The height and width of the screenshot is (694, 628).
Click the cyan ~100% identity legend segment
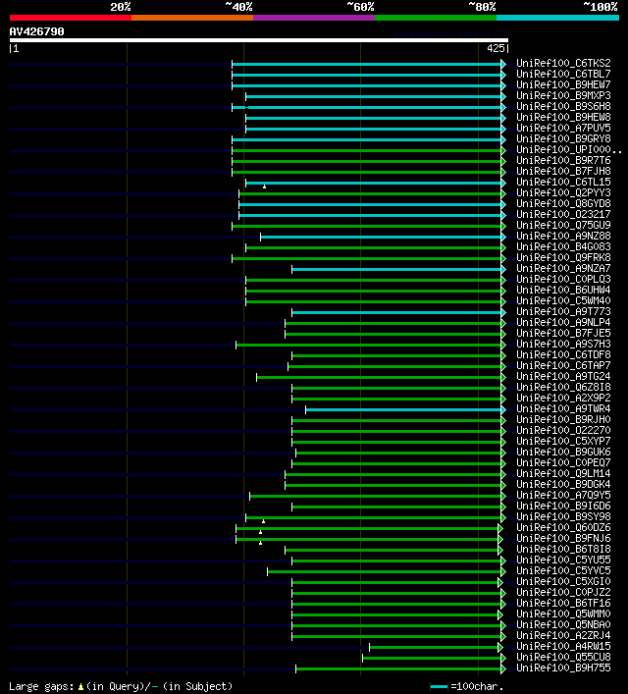tap(557, 18)
